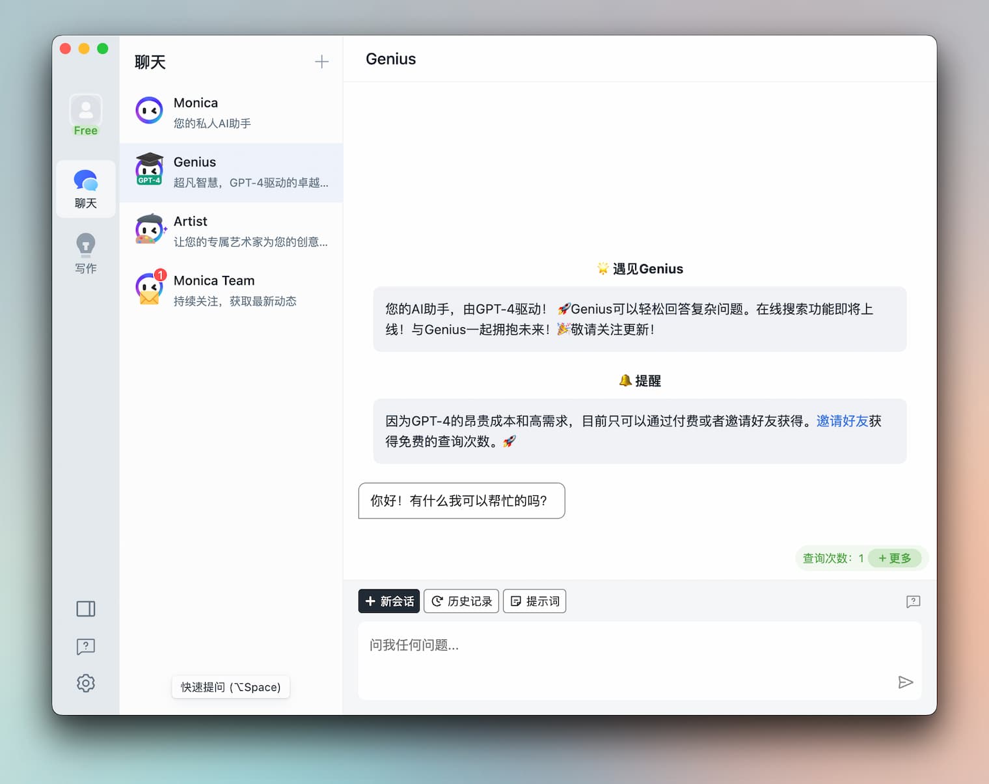Click the 让您的专属艺术家 subtitle under Artist
989x784 pixels.
tap(251, 242)
